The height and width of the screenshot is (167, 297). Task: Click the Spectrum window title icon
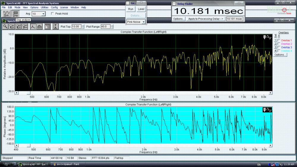coord(4,21)
